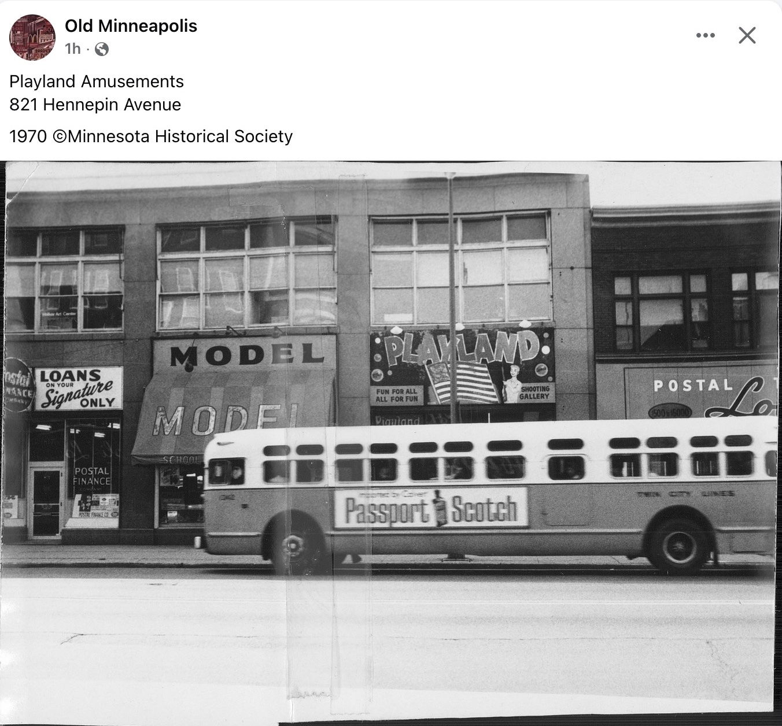This screenshot has height=726, width=782.
Task: Click the 821 Hennepin Avenue address text
Action: 95,105
